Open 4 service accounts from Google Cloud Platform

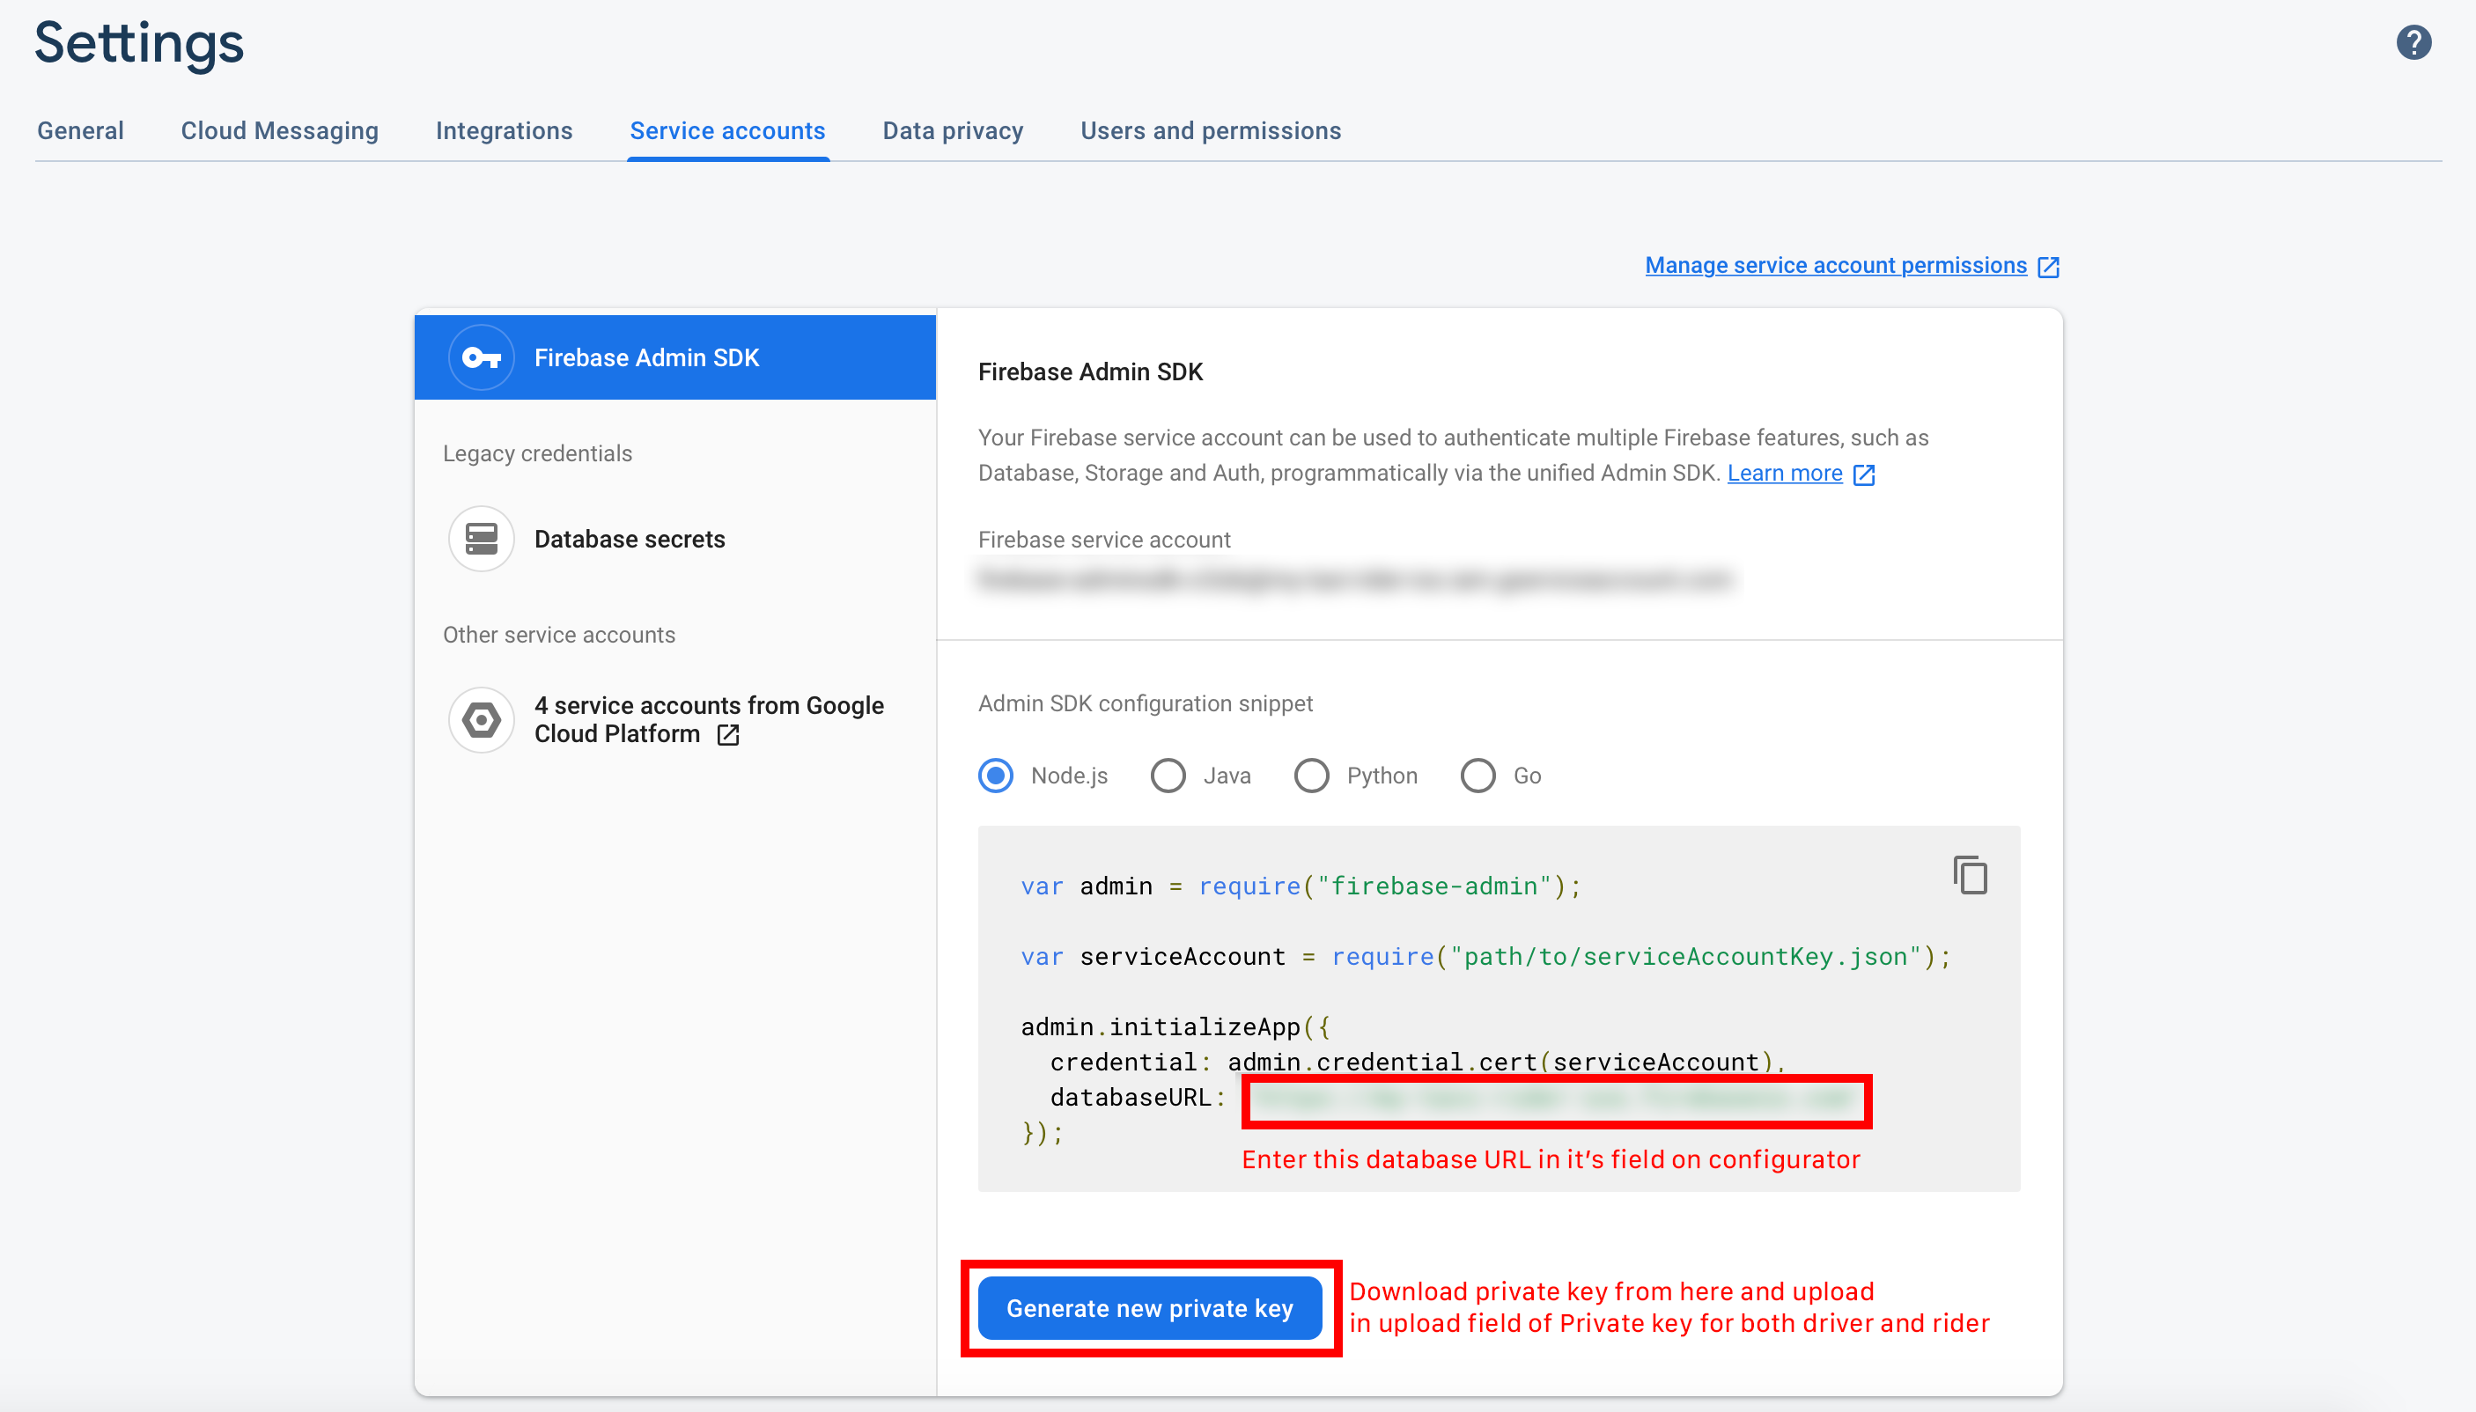tap(675, 719)
